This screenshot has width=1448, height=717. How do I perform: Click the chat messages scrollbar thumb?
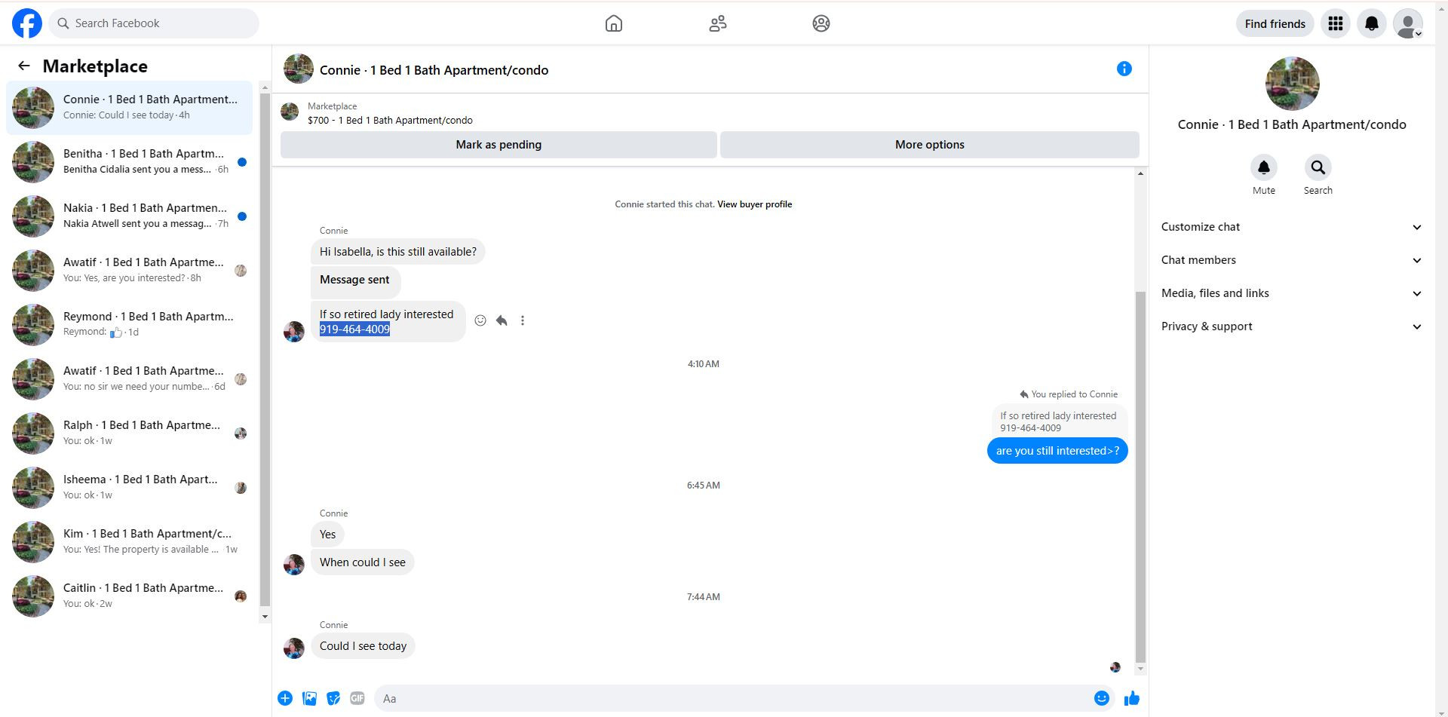pyautogui.click(x=1140, y=476)
